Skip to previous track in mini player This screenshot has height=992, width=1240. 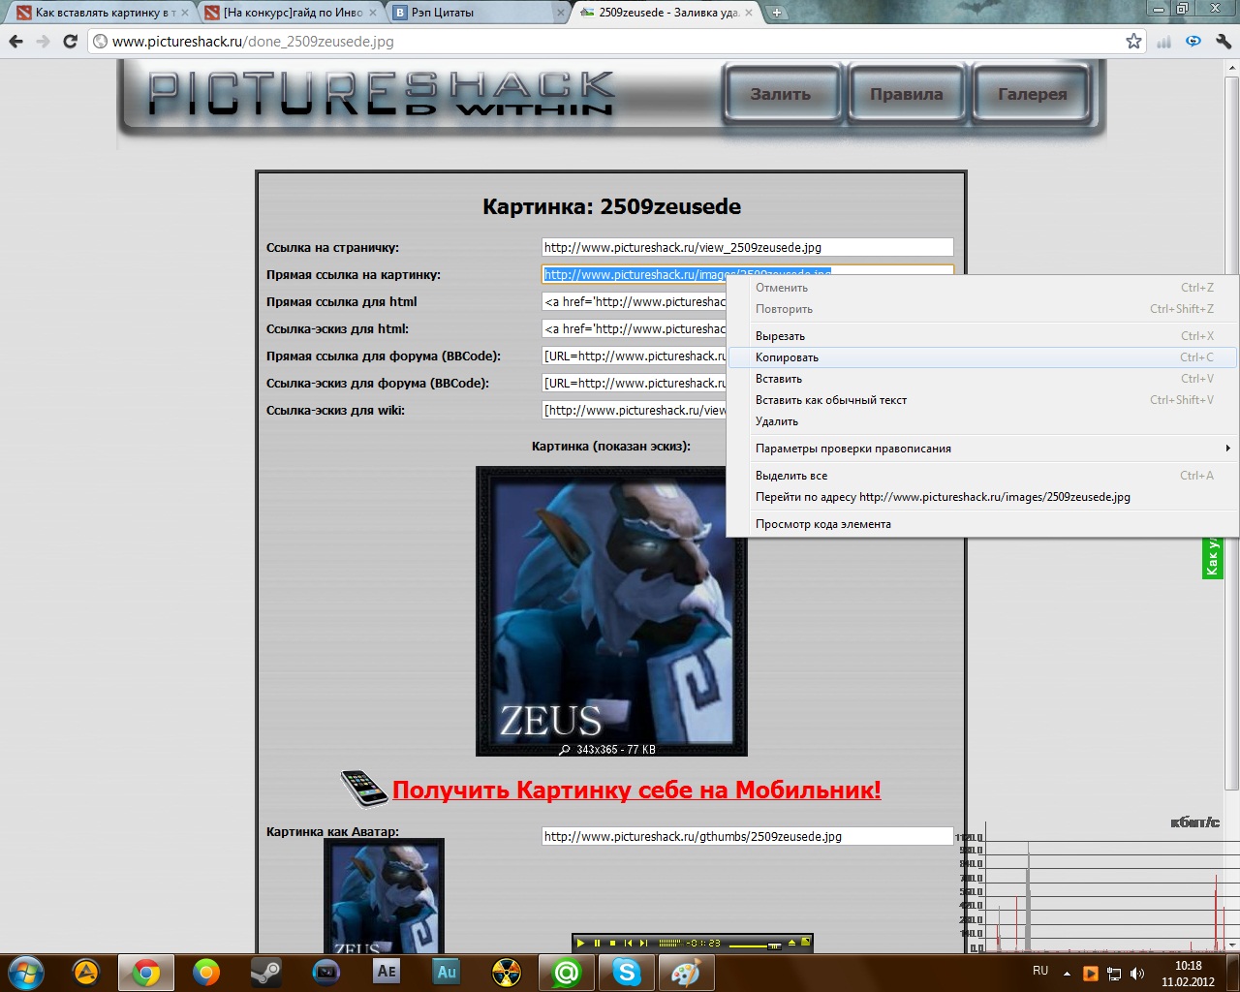[x=628, y=943]
